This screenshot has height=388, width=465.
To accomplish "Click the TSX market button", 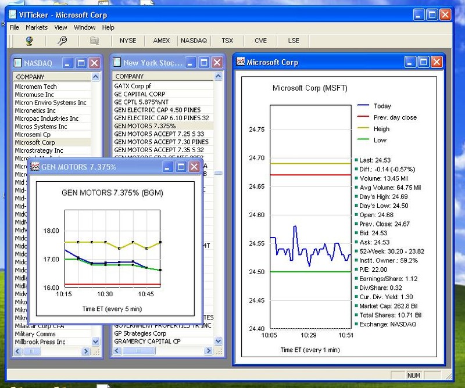I will (227, 40).
